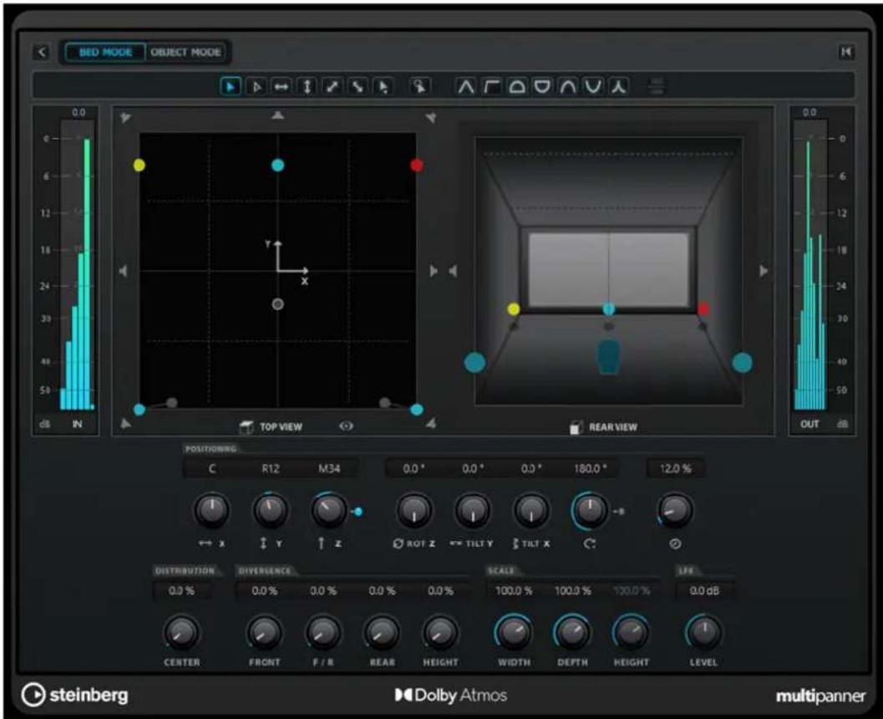Viewport: 883px width, 719px height.
Task: Select gray positioning handle in top view center
Action: tap(277, 304)
